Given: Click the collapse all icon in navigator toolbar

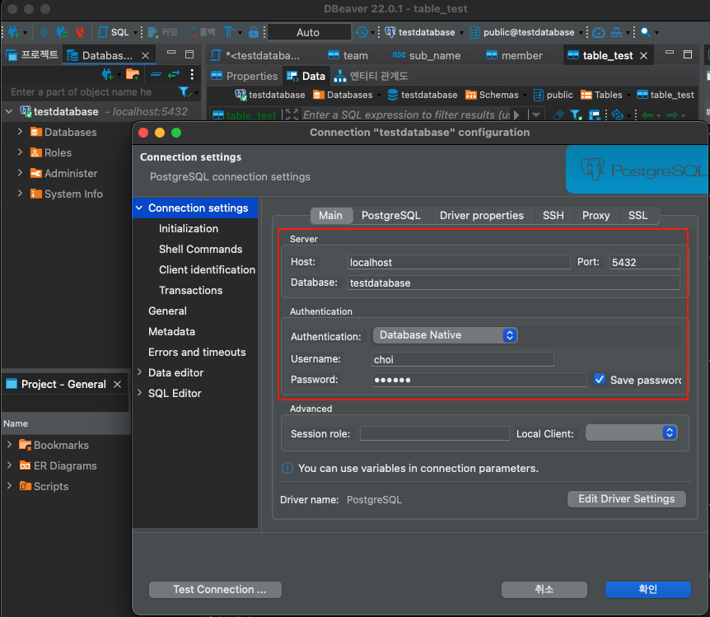Looking at the screenshot, I should point(156,74).
